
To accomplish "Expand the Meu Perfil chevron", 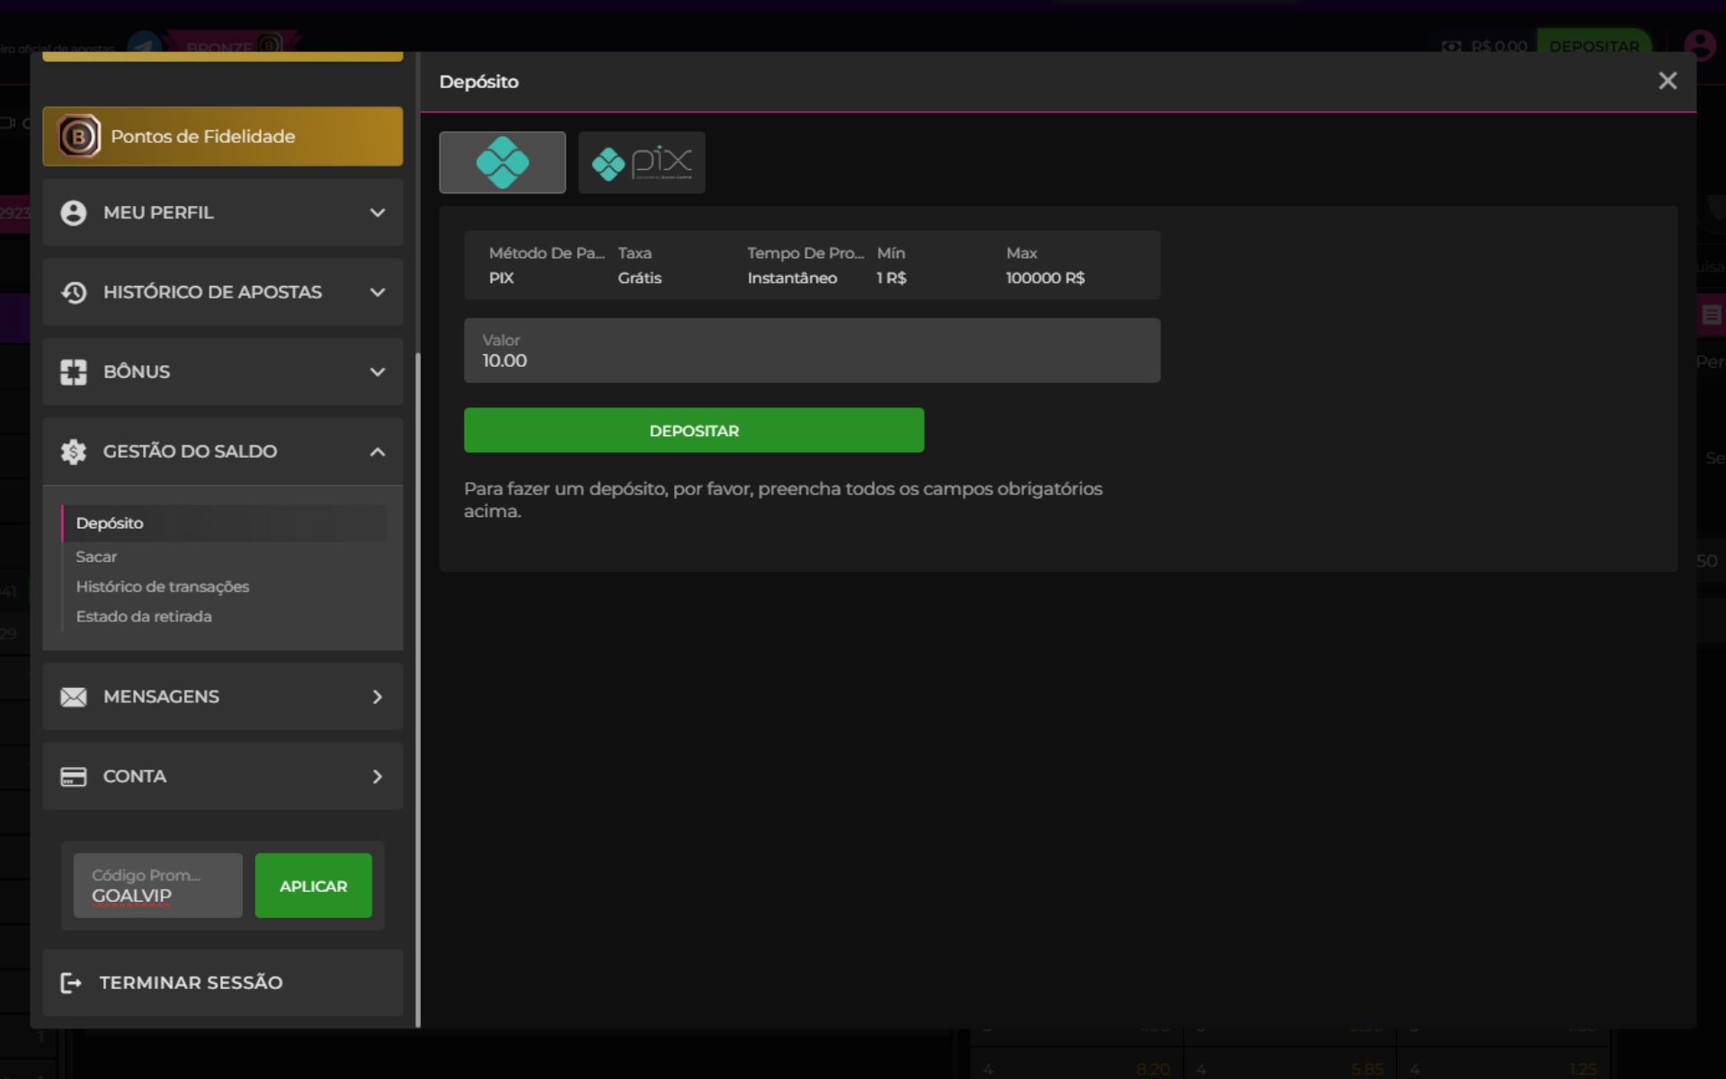I will pyautogui.click(x=378, y=213).
